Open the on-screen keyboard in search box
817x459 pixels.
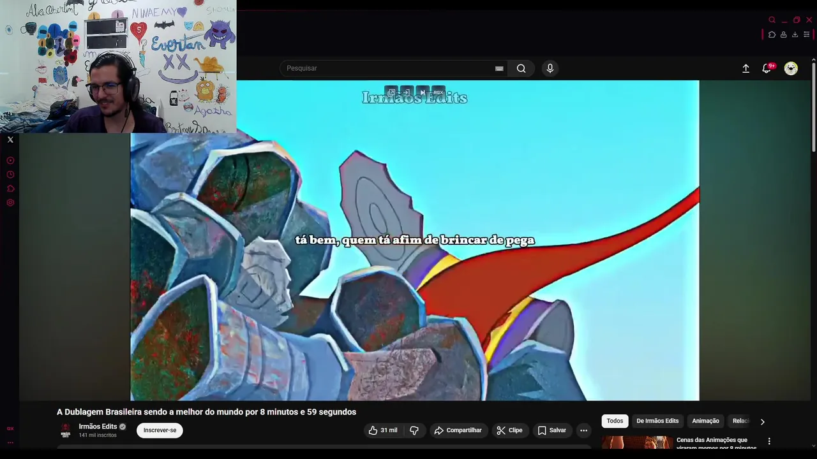click(x=499, y=69)
